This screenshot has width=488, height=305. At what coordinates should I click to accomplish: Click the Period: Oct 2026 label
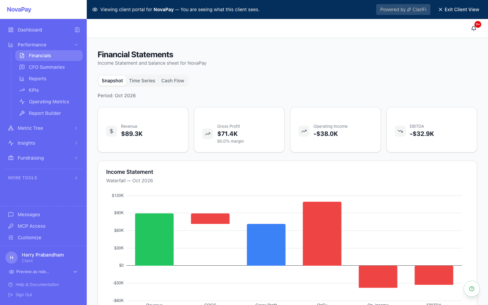pos(117,96)
